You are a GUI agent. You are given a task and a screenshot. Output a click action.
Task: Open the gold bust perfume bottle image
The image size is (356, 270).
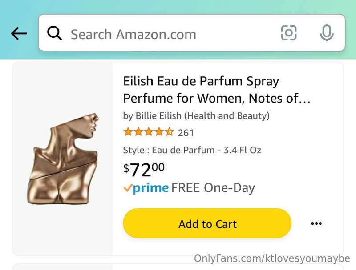pyautogui.click(x=63, y=159)
